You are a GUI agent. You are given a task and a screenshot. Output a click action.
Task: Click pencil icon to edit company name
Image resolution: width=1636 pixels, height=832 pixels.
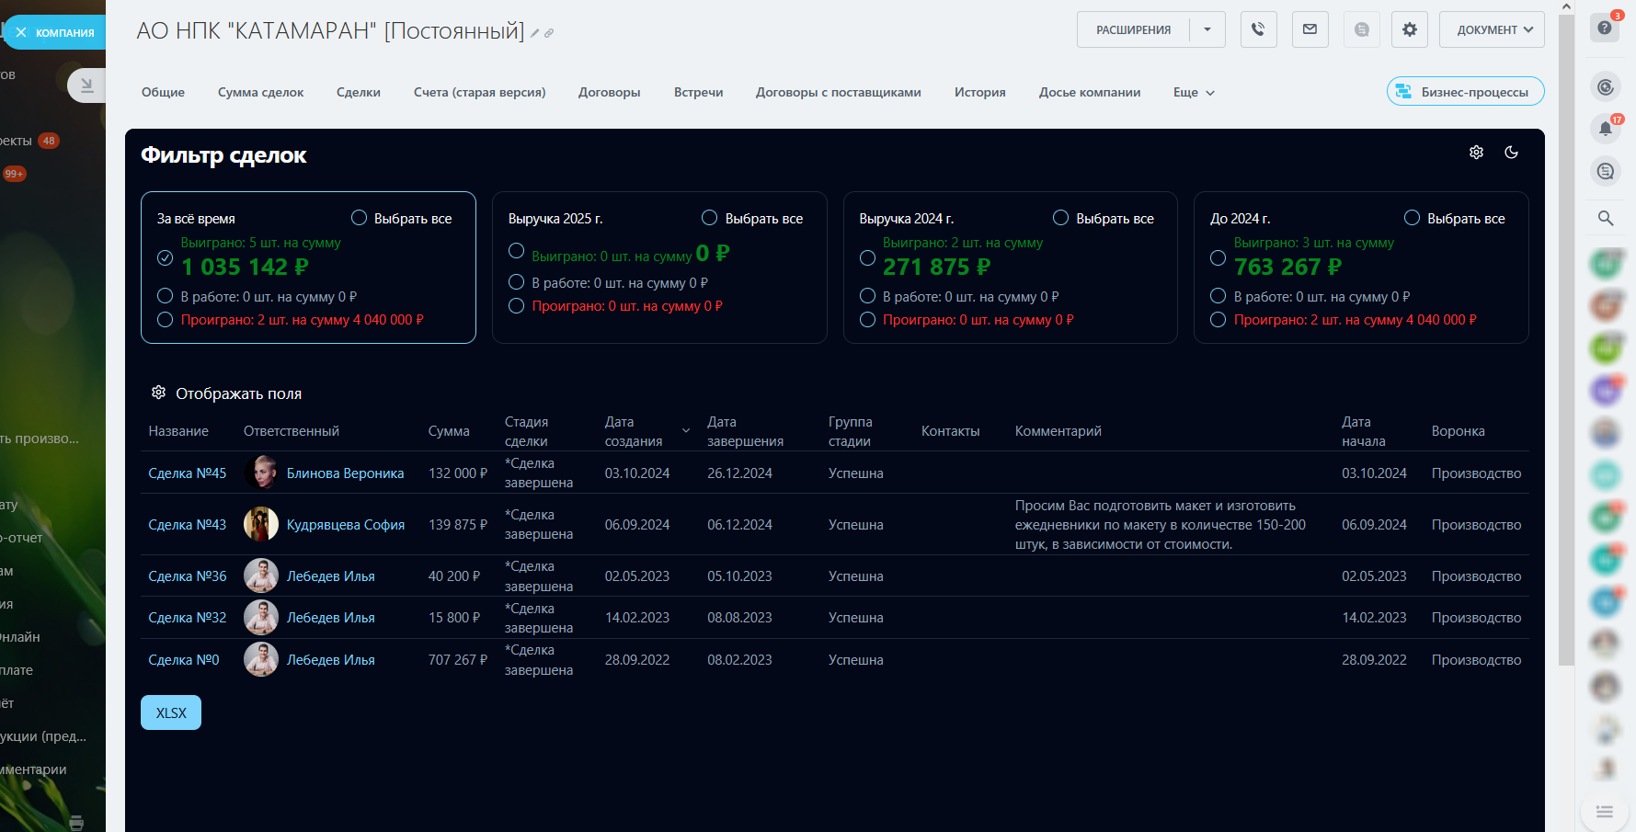[x=534, y=33]
